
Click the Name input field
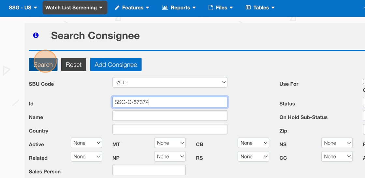pyautogui.click(x=169, y=116)
